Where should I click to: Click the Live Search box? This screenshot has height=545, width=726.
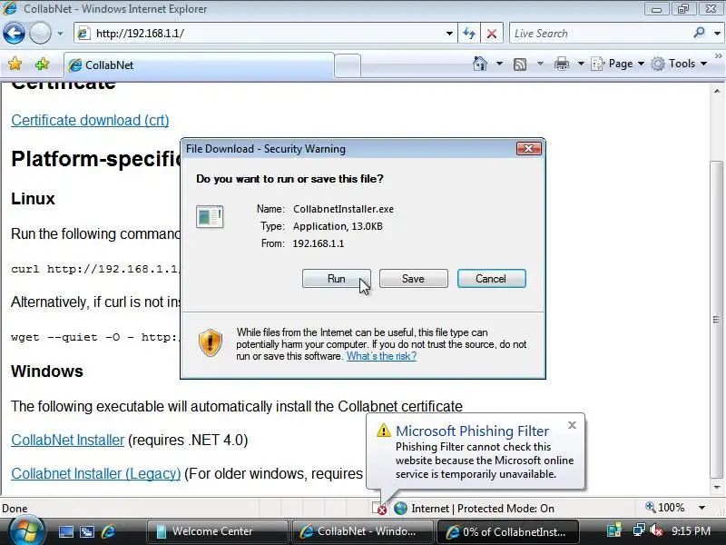pos(600,34)
